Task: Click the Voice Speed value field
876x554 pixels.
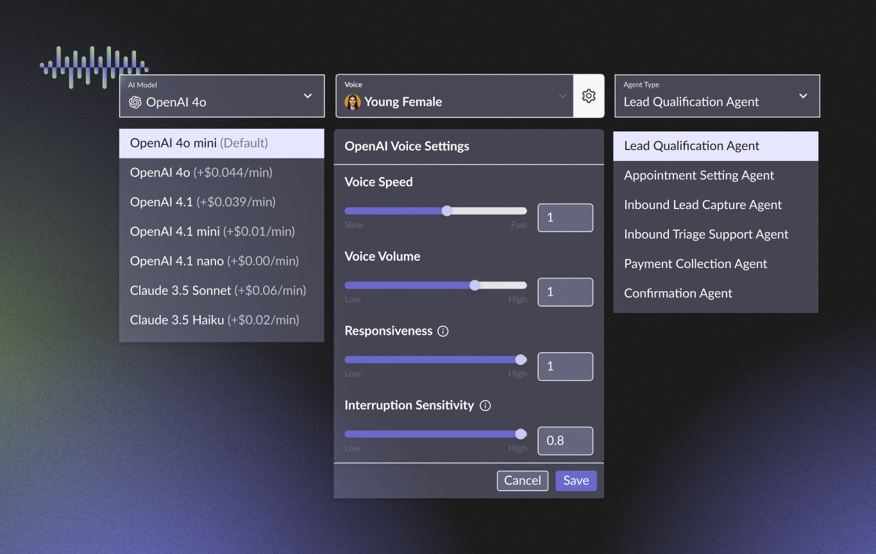Action: [x=566, y=218]
